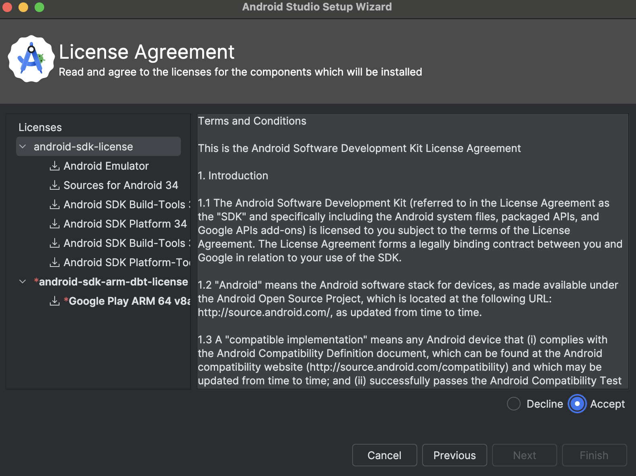Viewport: 636px width, 476px height.
Task: Select the Decline radio button
Action: (514, 404)
